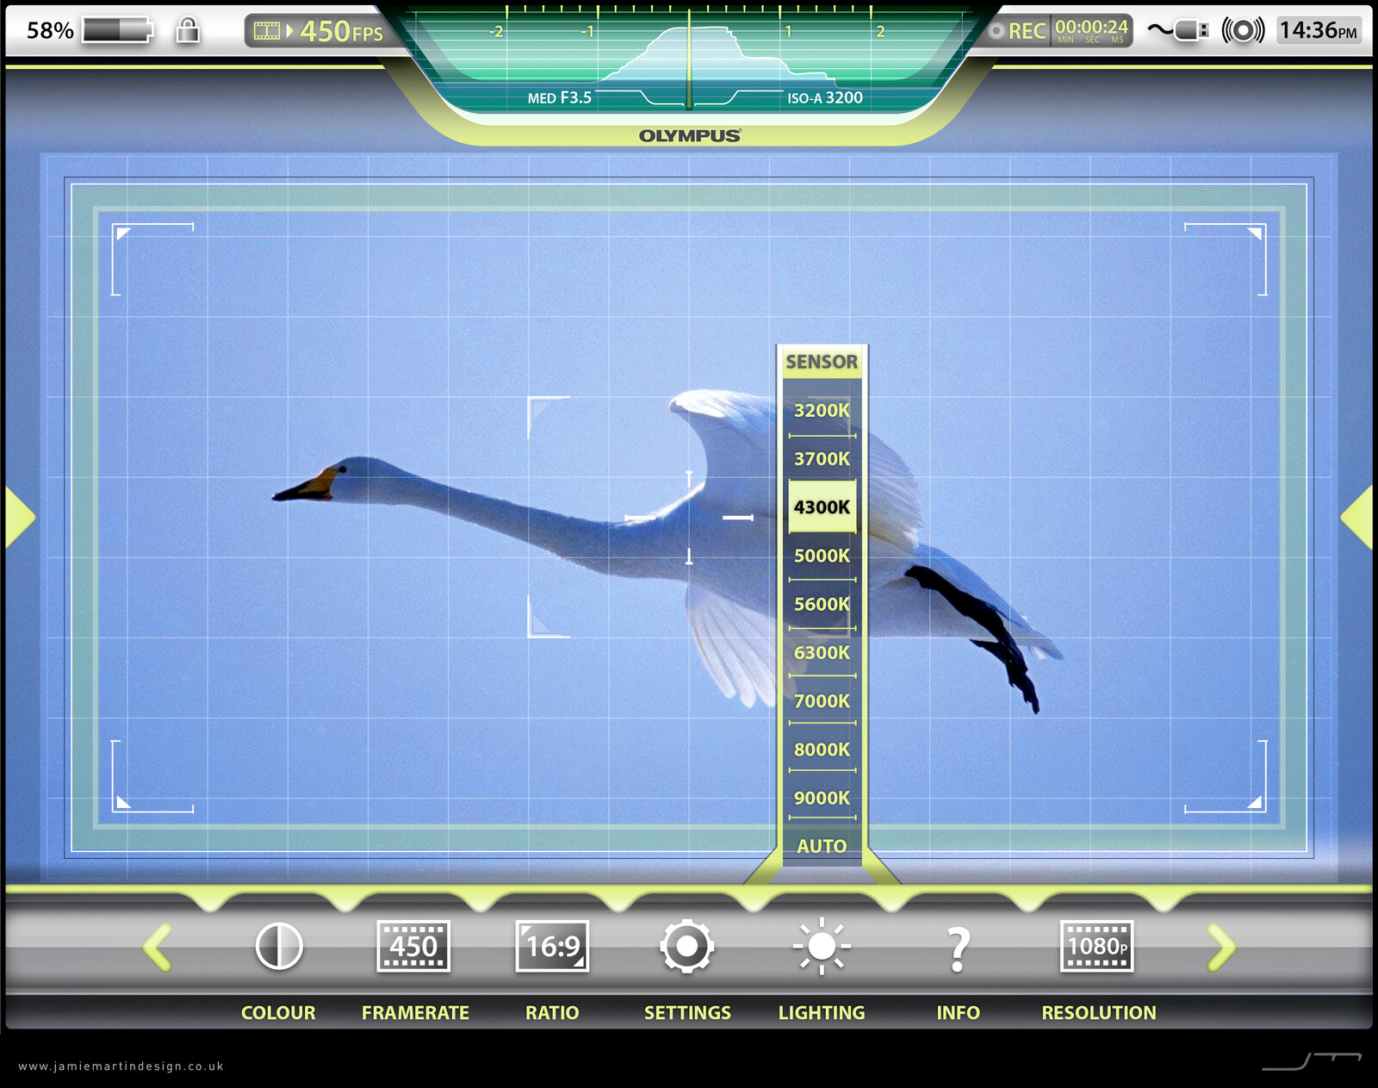Select the 1080p Resolution icon
1378x1088 pixels.
coord(1096,946)
